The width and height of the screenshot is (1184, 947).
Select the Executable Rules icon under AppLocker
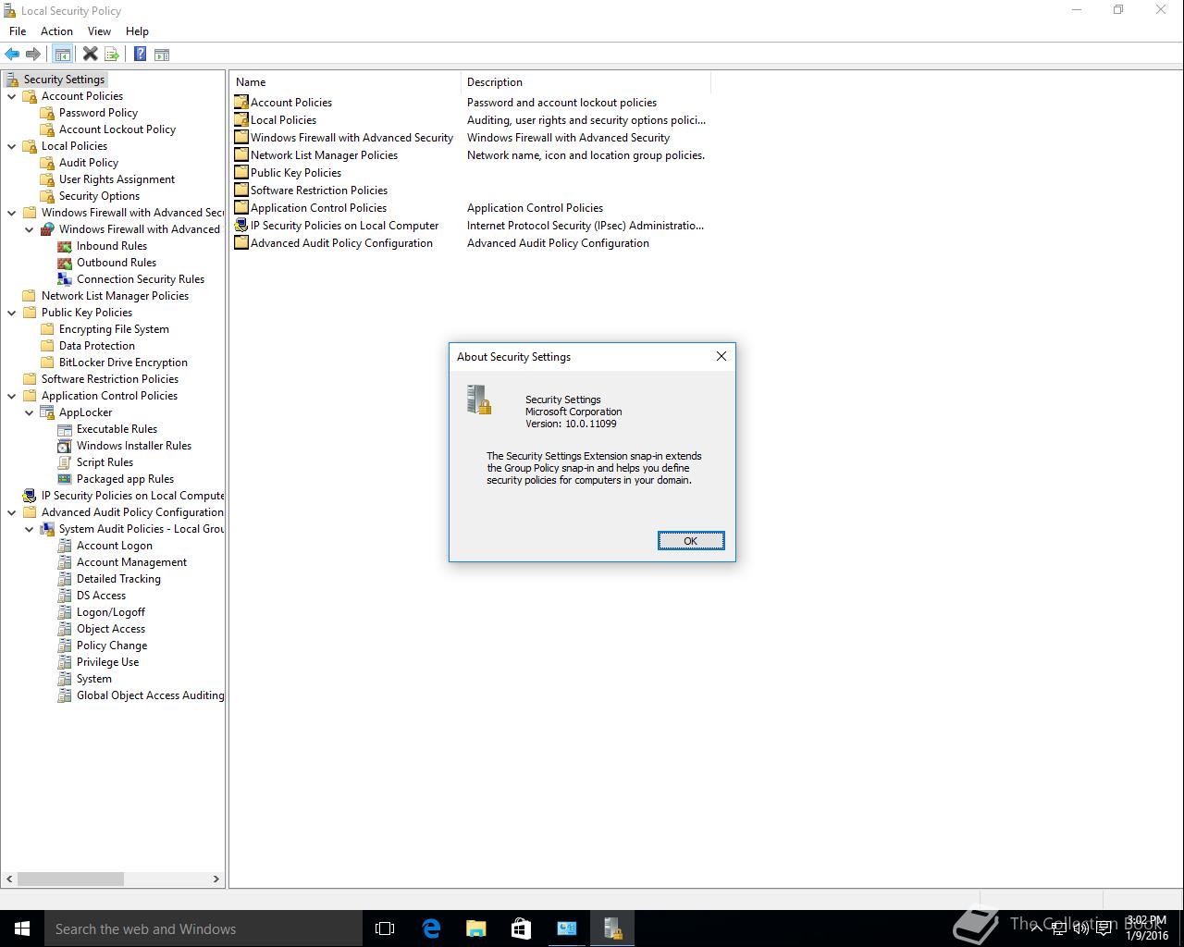pyautogui.click(x=65, y=429)
